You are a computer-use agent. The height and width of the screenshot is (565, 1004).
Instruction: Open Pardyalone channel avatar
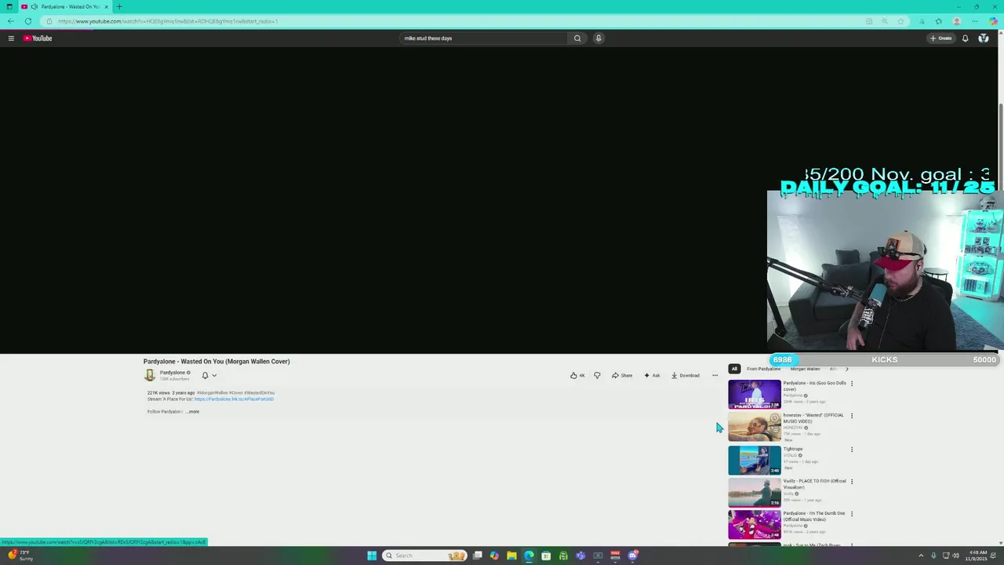(x=150, y=375)
